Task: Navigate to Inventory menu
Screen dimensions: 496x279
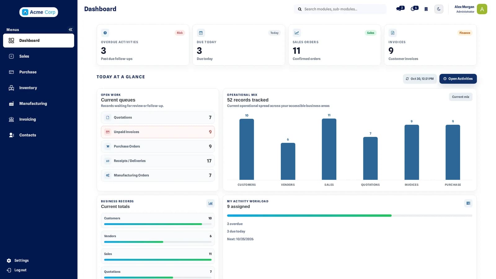Action: pos(38,88)
